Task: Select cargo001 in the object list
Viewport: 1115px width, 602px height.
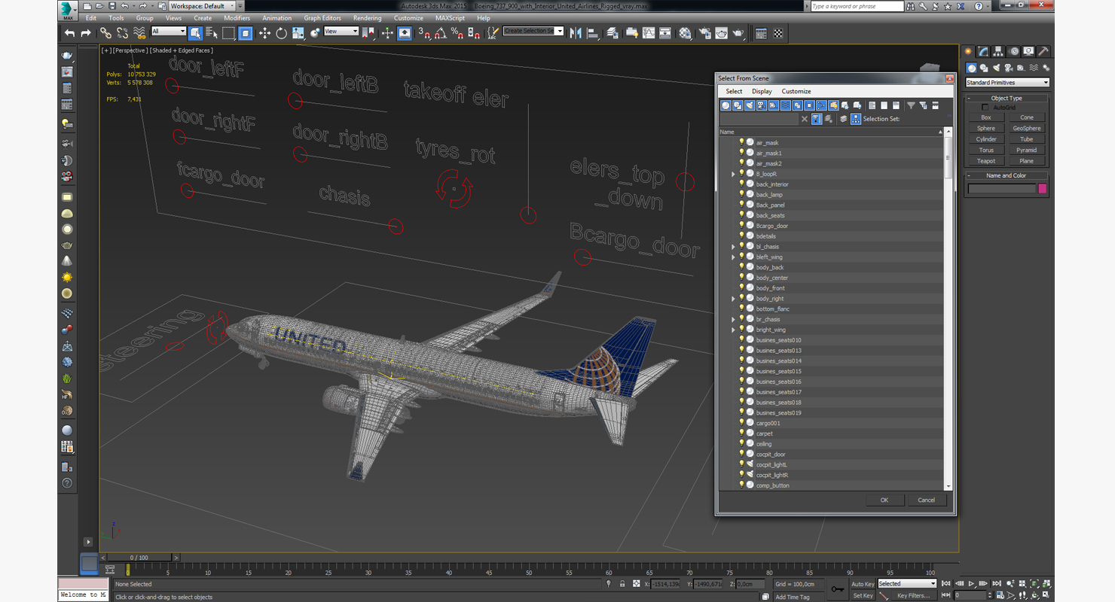Action: click(x=768, y=423)
